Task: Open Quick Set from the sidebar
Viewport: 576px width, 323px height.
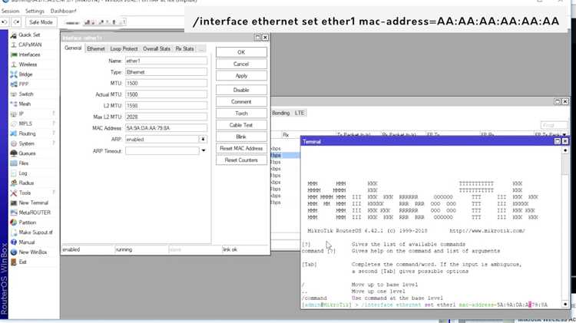Action: pyautogui.click(x=28, y=35)
